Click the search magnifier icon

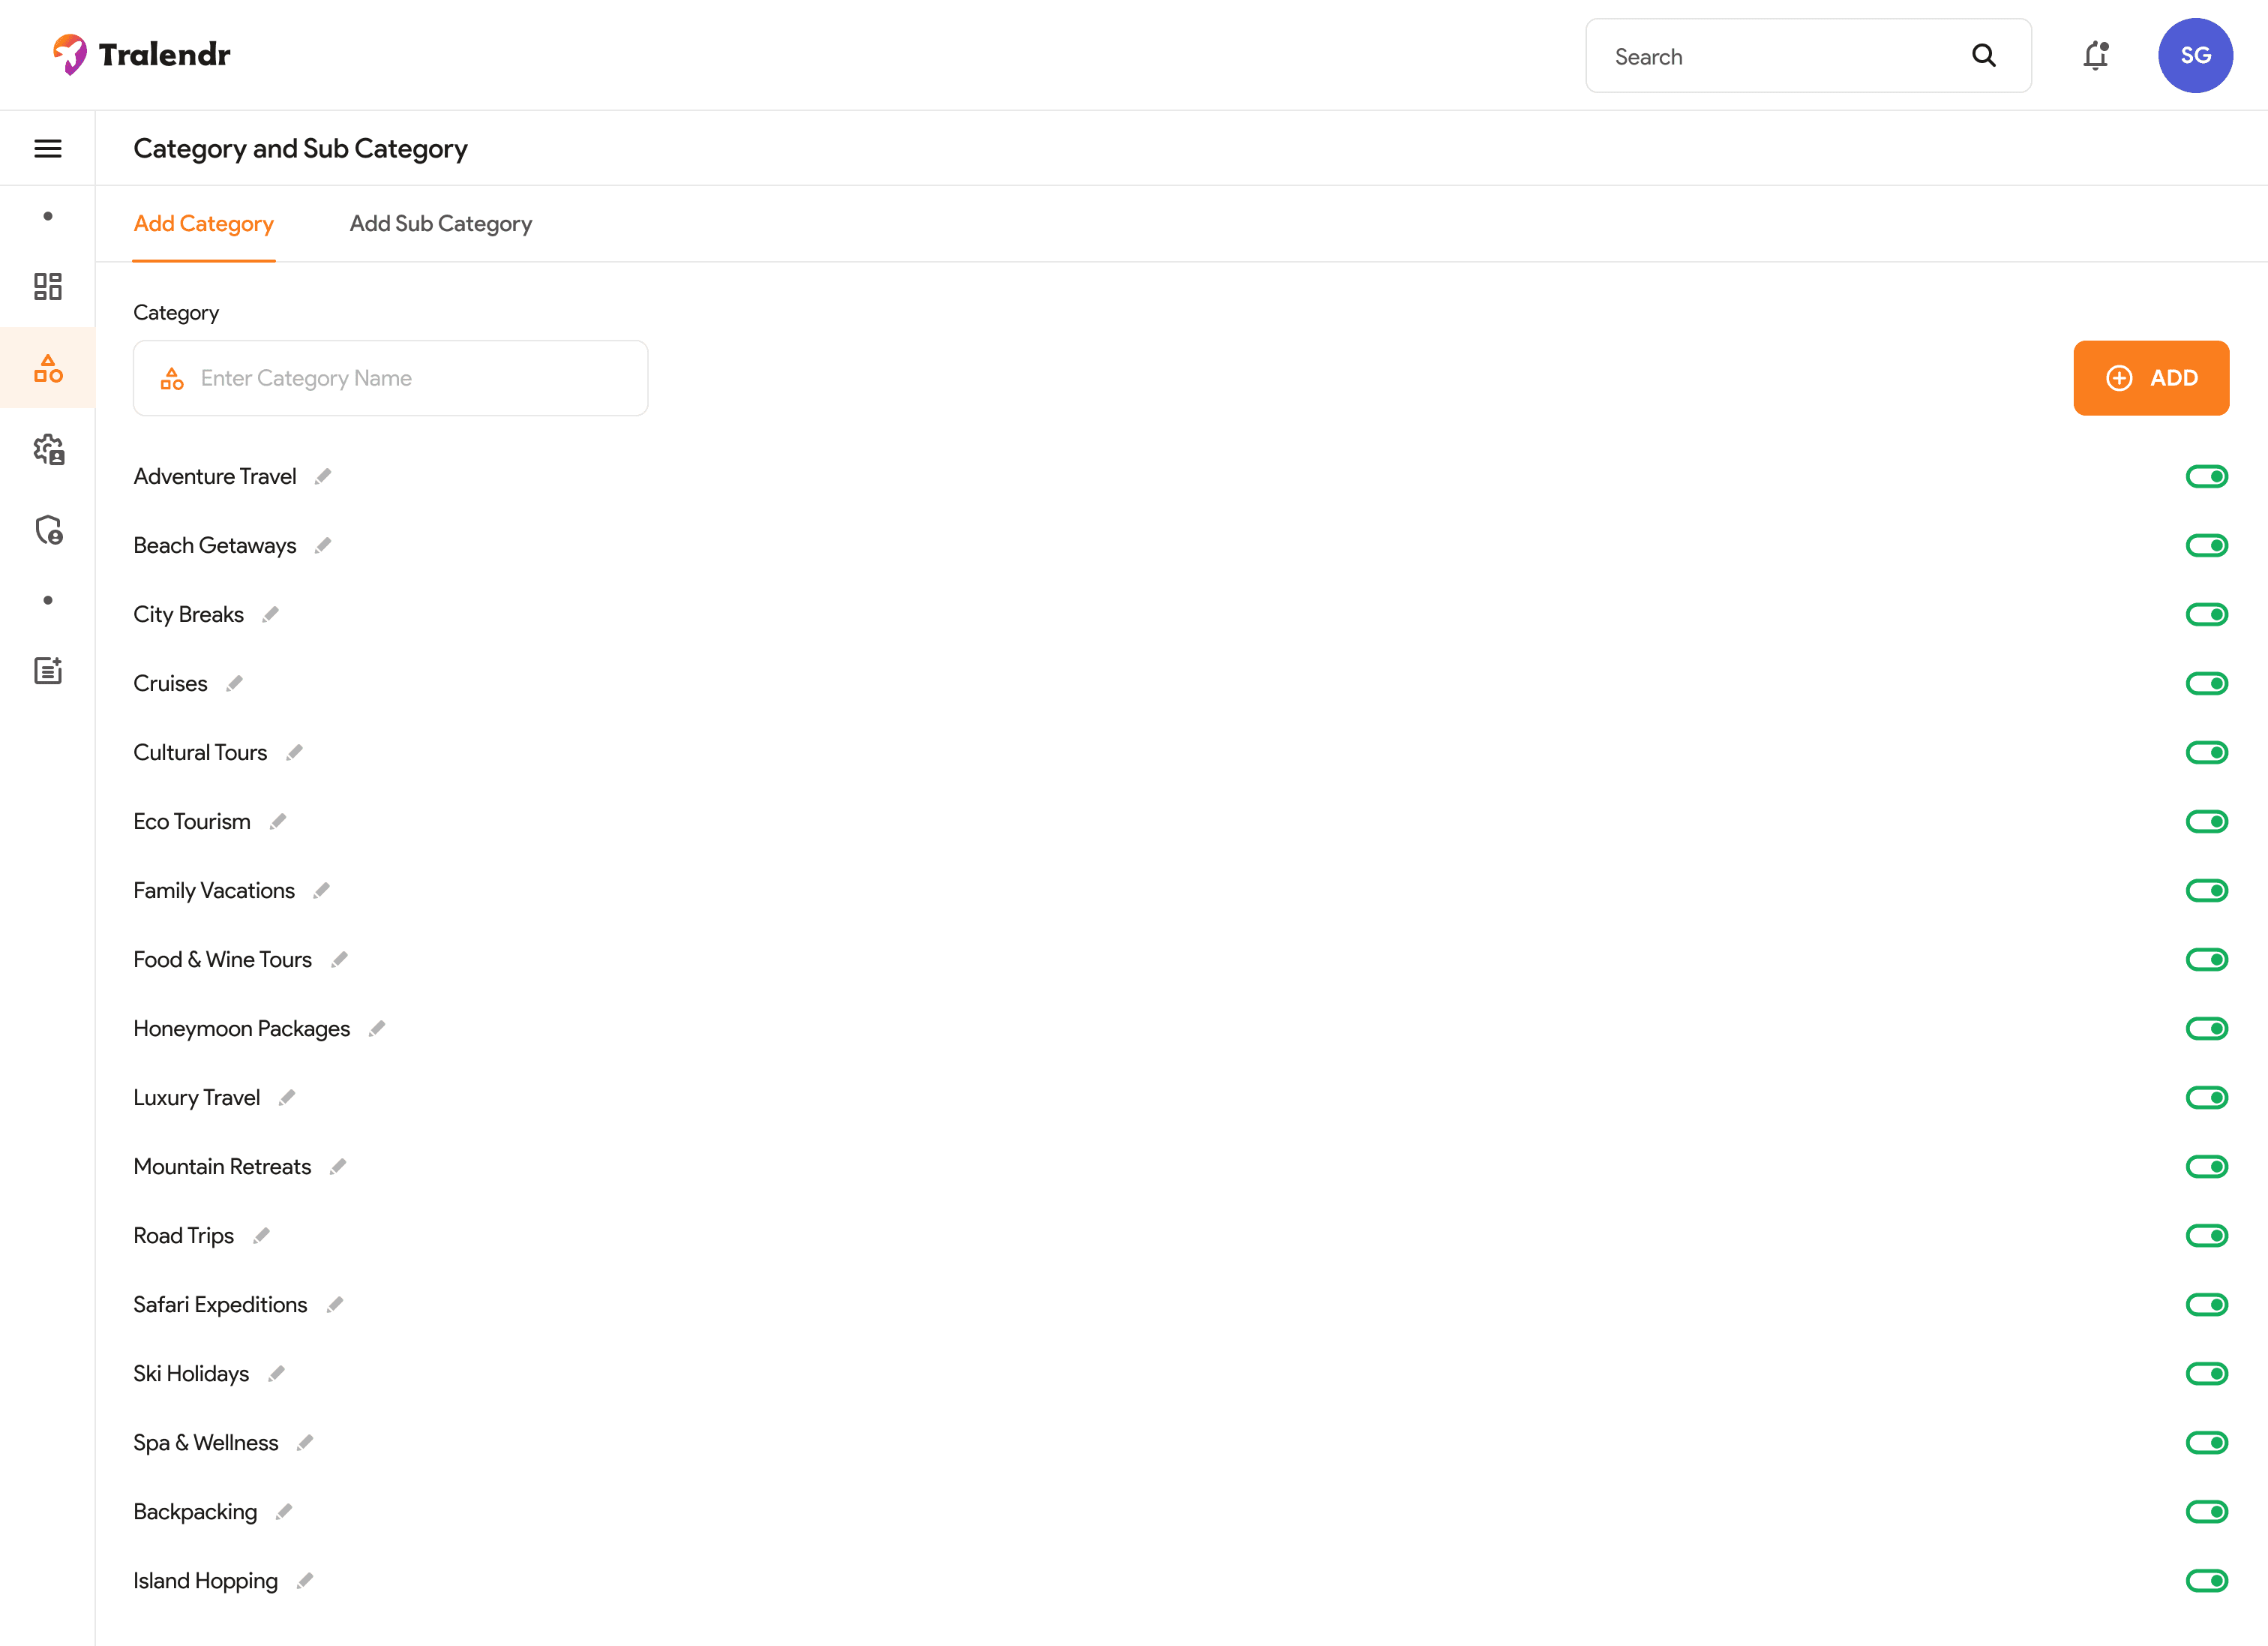[1983, 56]
